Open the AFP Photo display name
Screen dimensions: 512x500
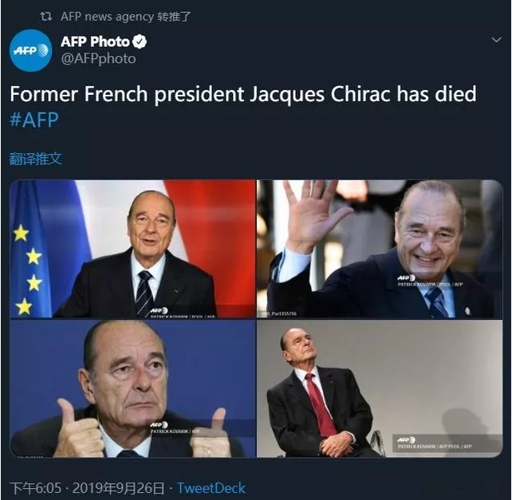[95, 41]
